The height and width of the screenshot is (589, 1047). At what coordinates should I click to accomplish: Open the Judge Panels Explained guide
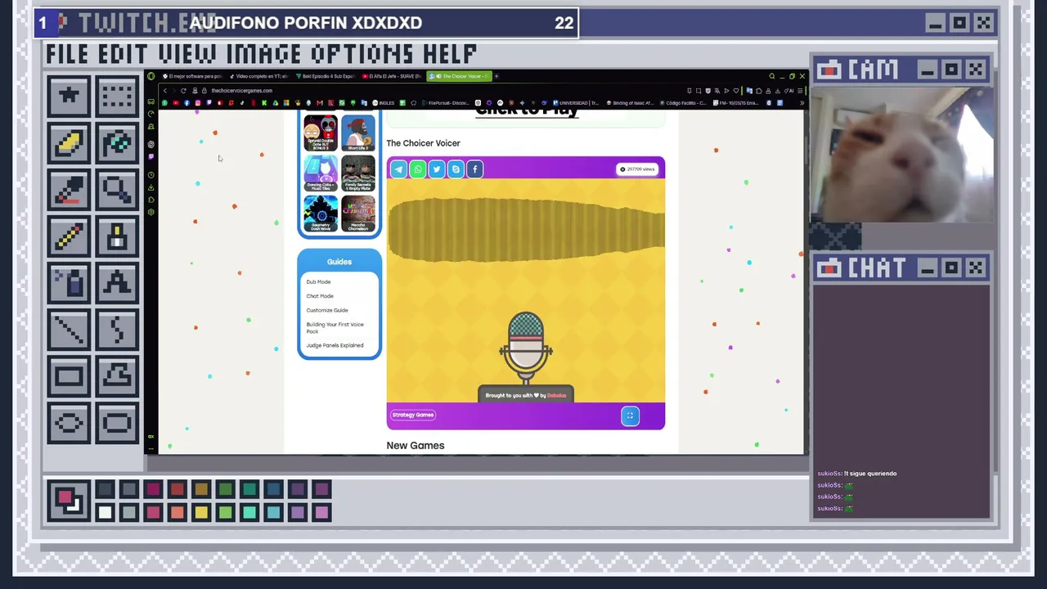pyautogui.click(x=335, y=345)
